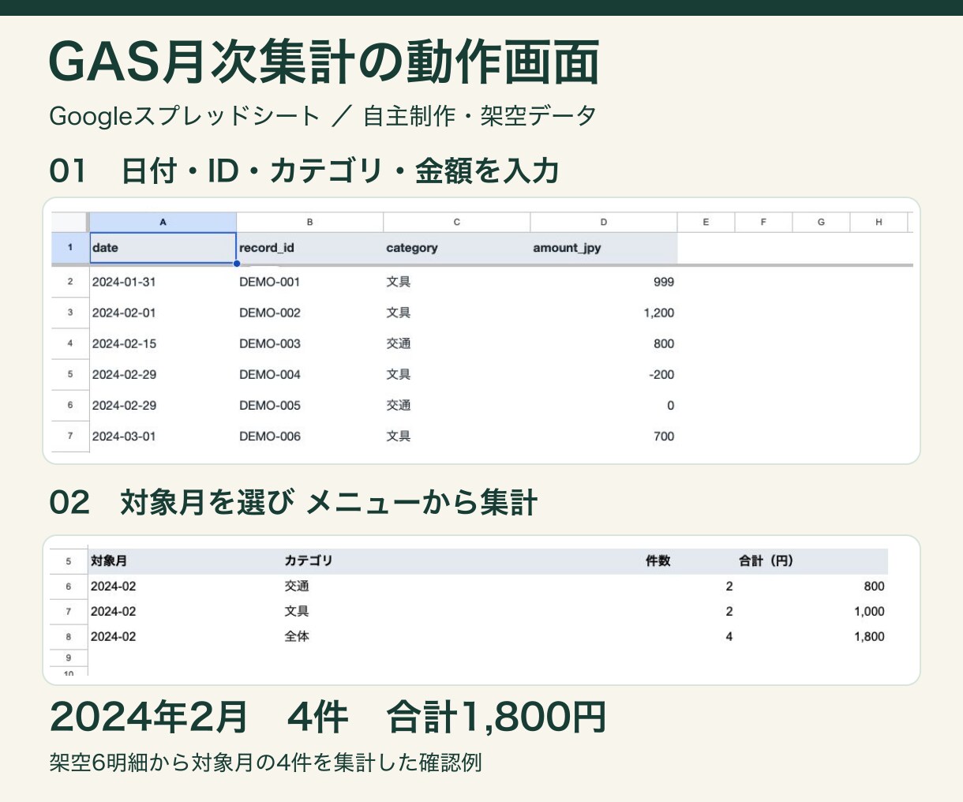Click the 'category' header cell

(x=456, y=248)
